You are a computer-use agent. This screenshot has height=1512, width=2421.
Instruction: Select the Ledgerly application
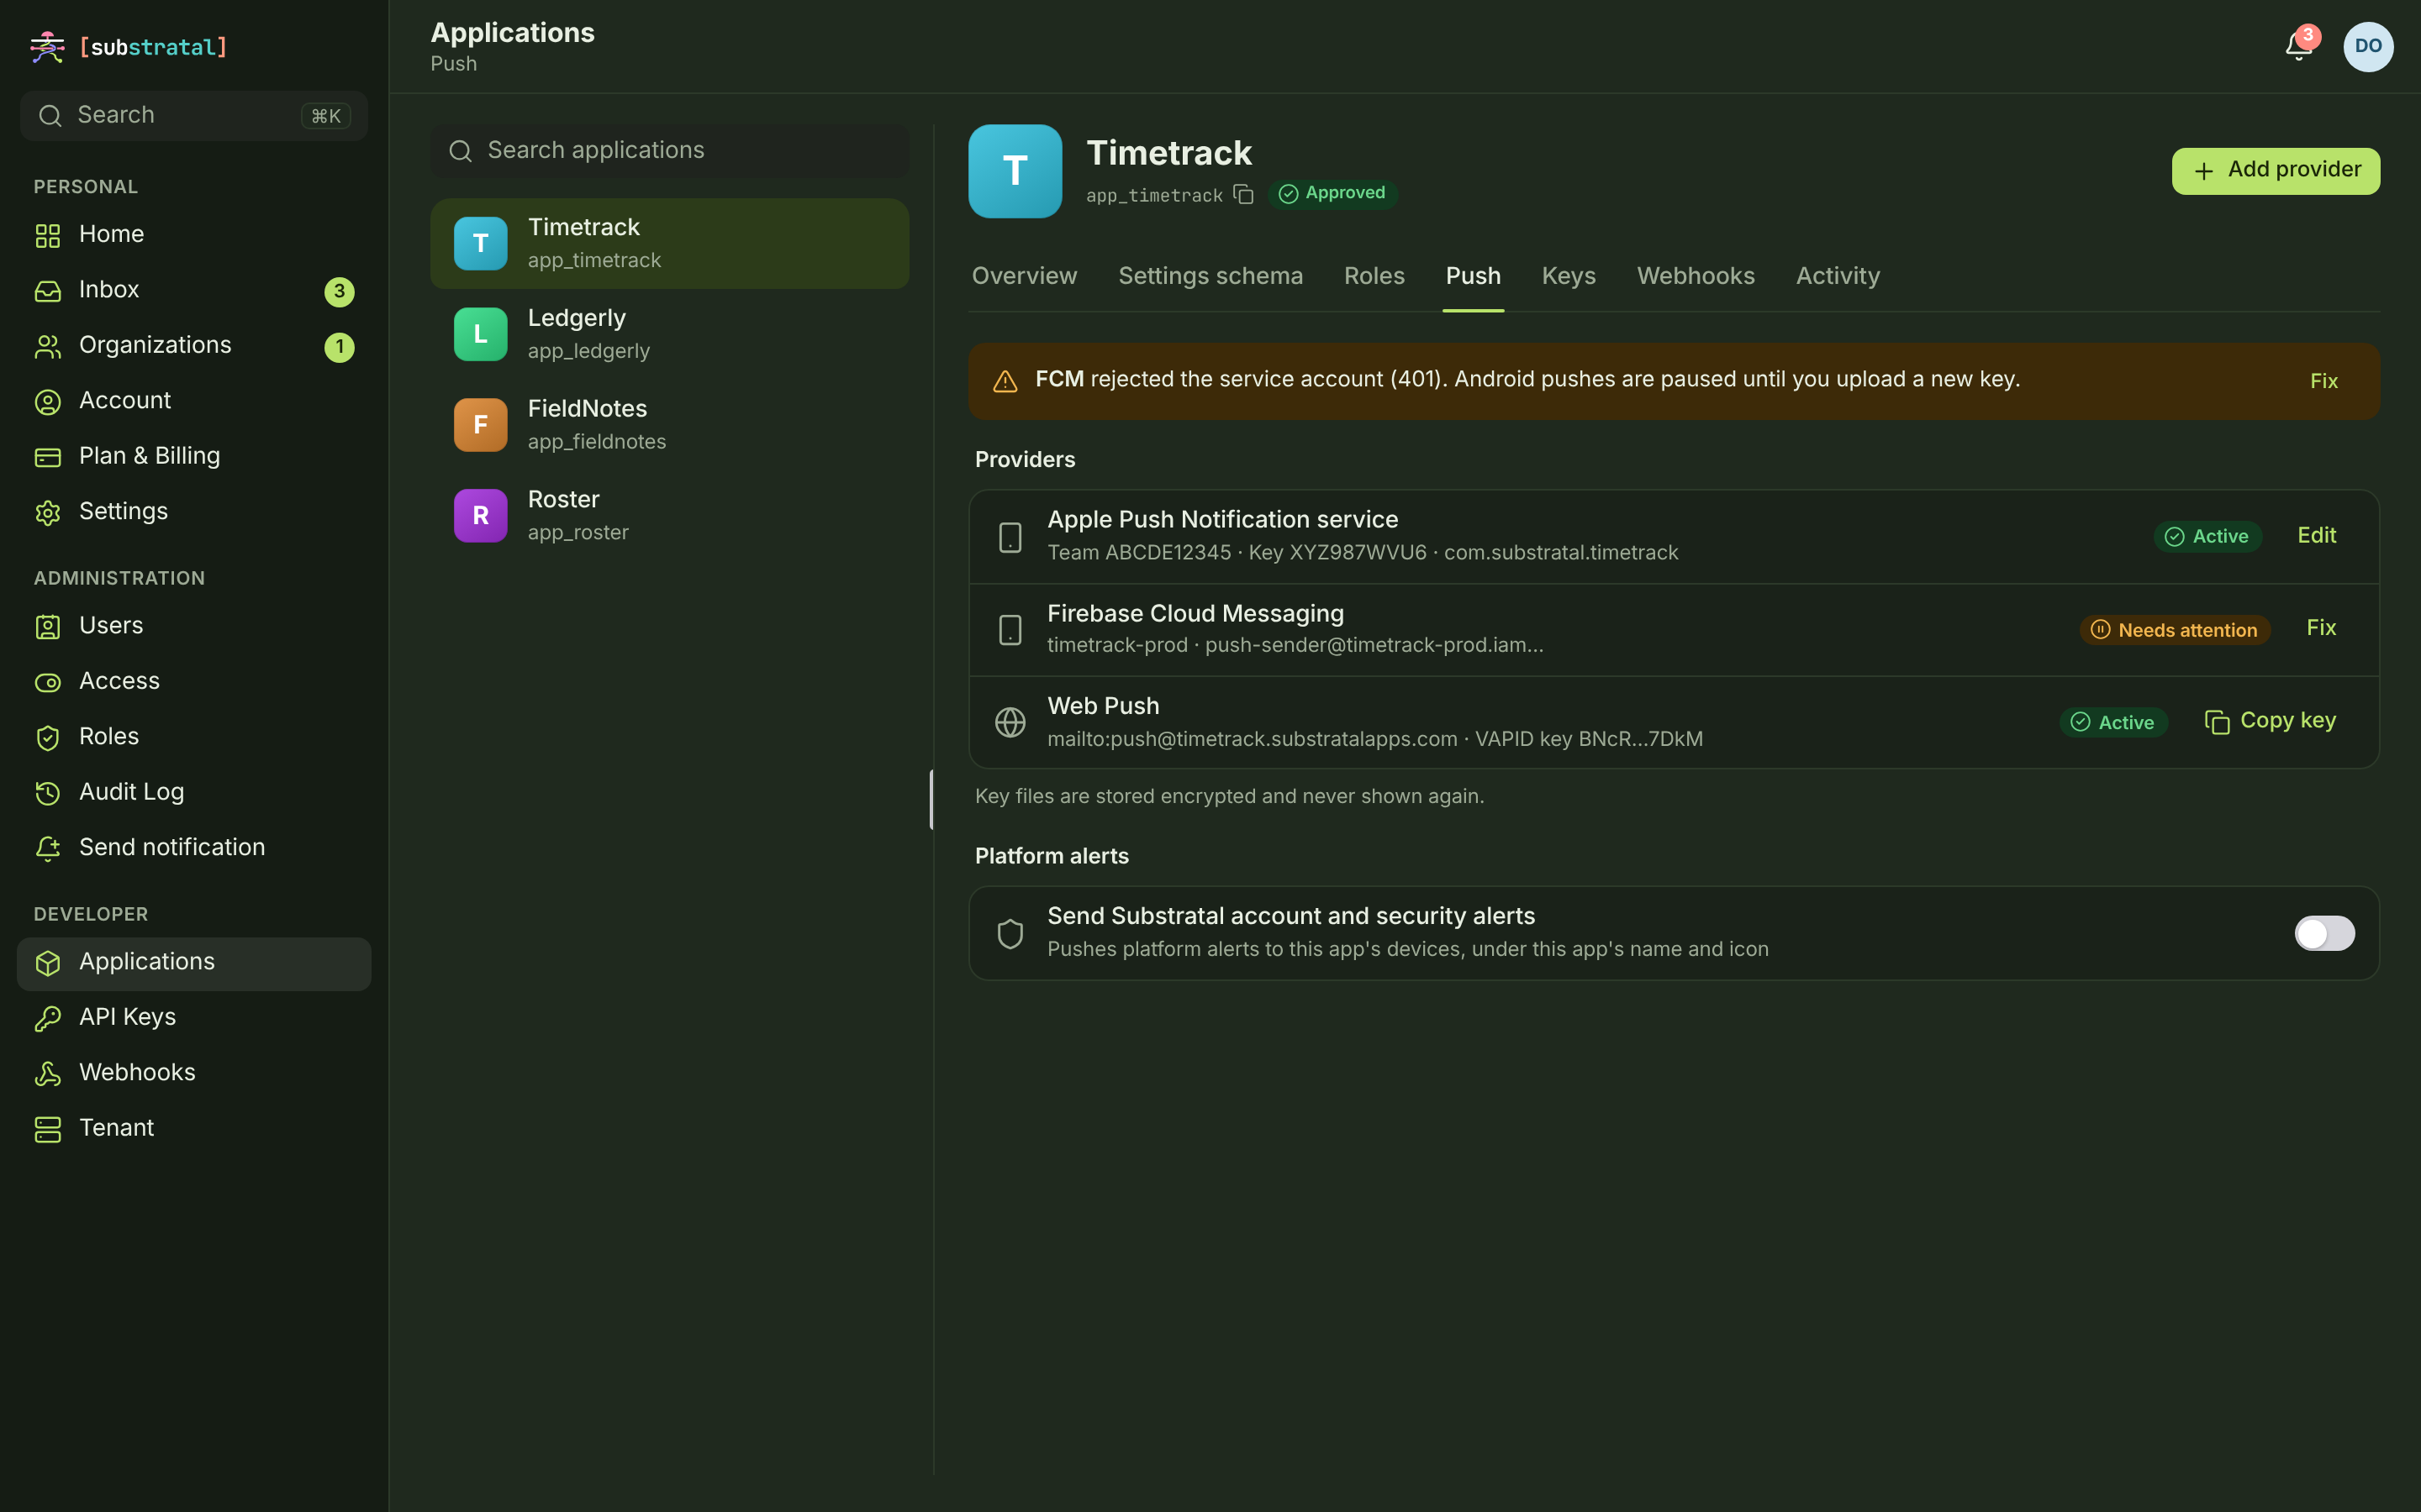coord(669,334)
